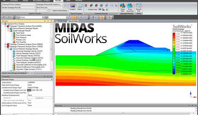Click the Vertical Coefficient of Permeability icon

tap(14, 67)
